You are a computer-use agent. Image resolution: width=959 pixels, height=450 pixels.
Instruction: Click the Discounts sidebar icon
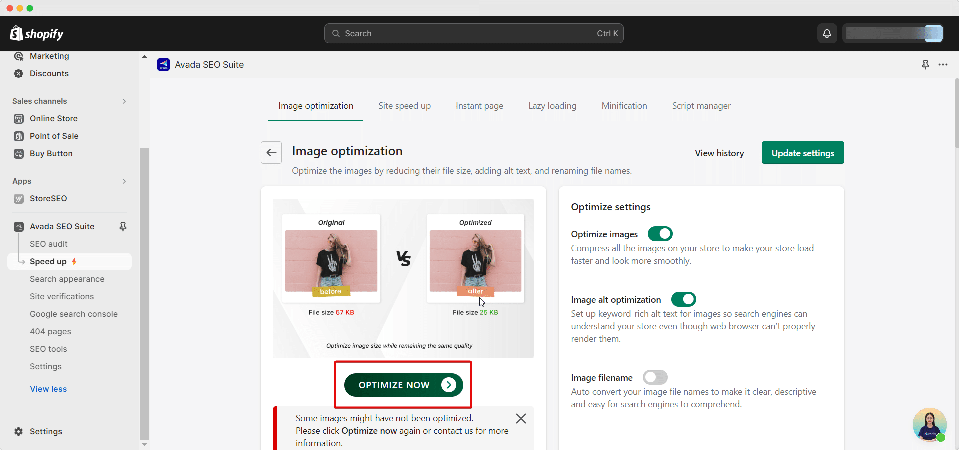coord(19,74)
